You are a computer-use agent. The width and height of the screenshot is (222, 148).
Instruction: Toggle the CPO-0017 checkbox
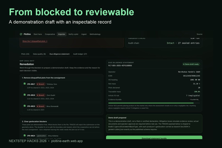click(x=25, y=84)
